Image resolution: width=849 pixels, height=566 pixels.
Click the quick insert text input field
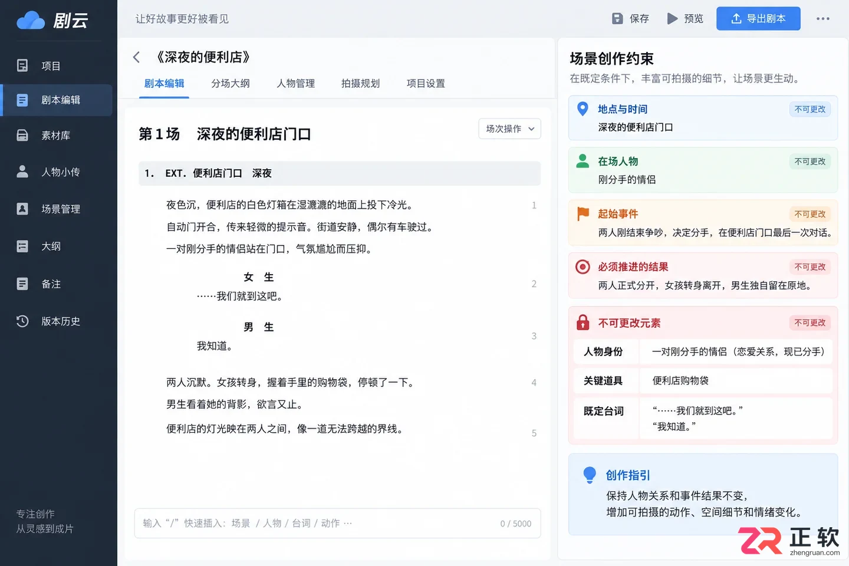point(337,524)
